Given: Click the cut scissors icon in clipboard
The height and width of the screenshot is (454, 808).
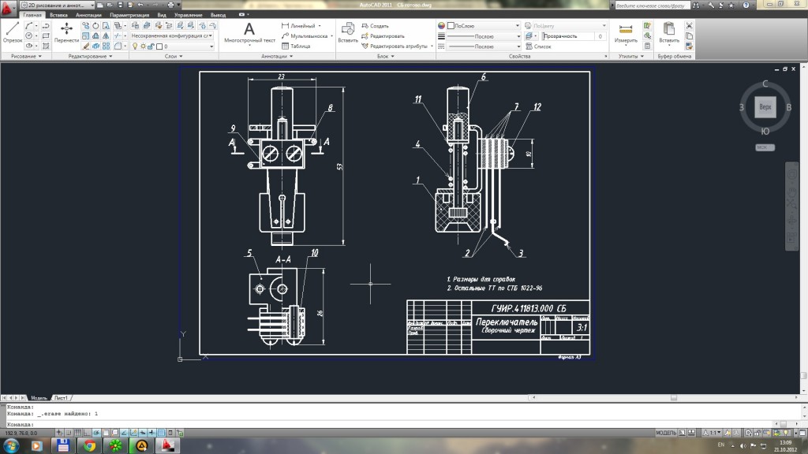Looking at the screenshot, I should coord(689,26).
